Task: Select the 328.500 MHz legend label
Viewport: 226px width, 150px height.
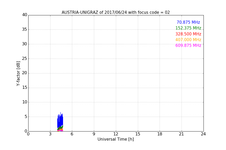Action: click(188, 34)
